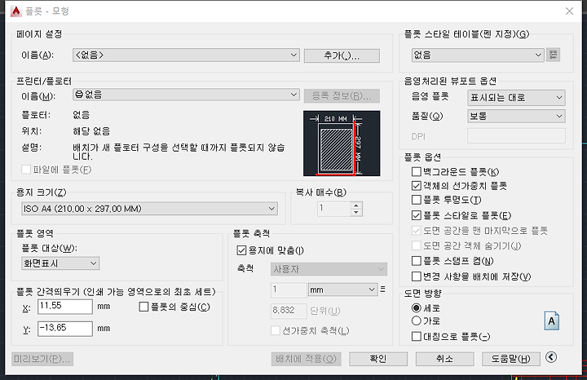Enable the 플롯 투명도 checkbox
The width and height of the screenshot is (587, 380).
(x=417, y=200)
